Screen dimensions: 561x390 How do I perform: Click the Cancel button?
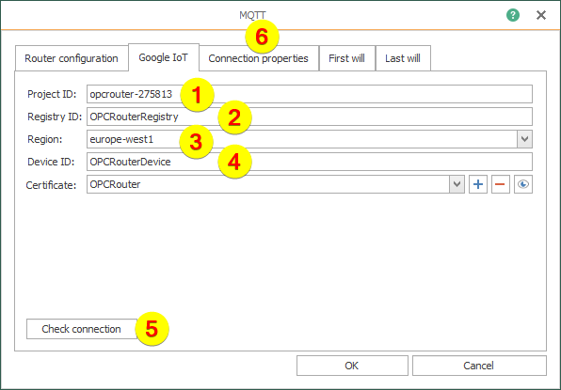(479, 366)
